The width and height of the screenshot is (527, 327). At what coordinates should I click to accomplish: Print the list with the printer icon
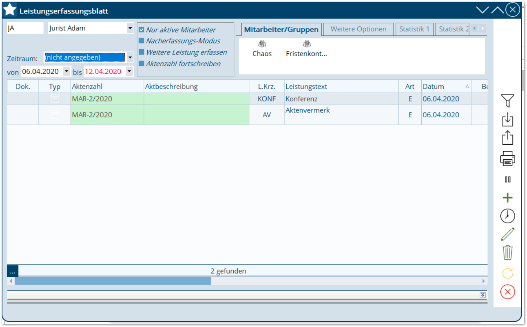coord(508,158)
